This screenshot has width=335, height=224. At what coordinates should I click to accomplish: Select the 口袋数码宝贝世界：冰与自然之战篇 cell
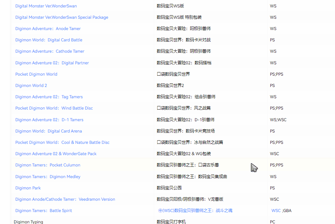pos(190,143)
